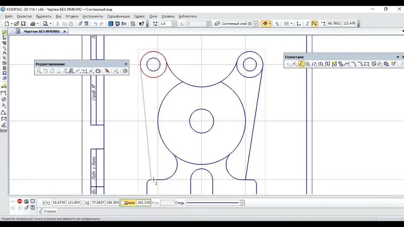
Task: Click the т2 Y coordinate field 226.304
Action: 112,203
